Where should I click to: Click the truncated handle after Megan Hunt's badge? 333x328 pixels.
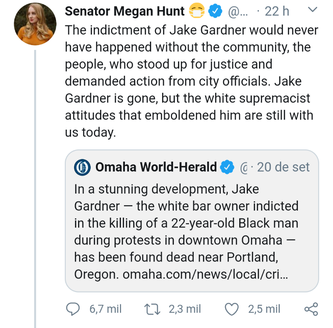(239, 11)
